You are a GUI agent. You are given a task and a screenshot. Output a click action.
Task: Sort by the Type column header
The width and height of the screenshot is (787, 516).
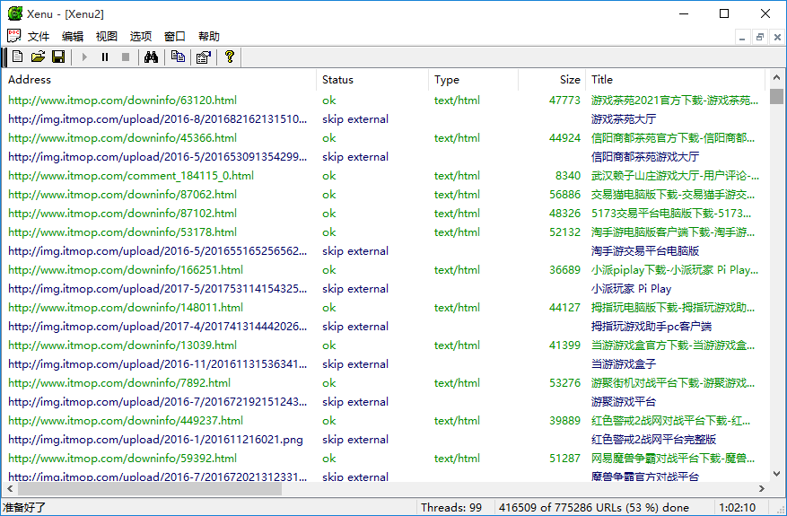click(473, 79)
